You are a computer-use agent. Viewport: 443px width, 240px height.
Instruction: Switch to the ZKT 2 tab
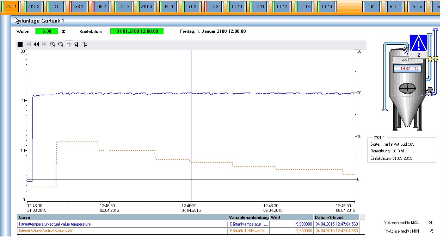[x=34, y=7]
